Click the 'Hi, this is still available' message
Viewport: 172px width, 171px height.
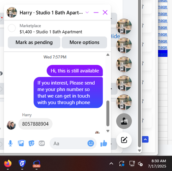tap(75, 71)
